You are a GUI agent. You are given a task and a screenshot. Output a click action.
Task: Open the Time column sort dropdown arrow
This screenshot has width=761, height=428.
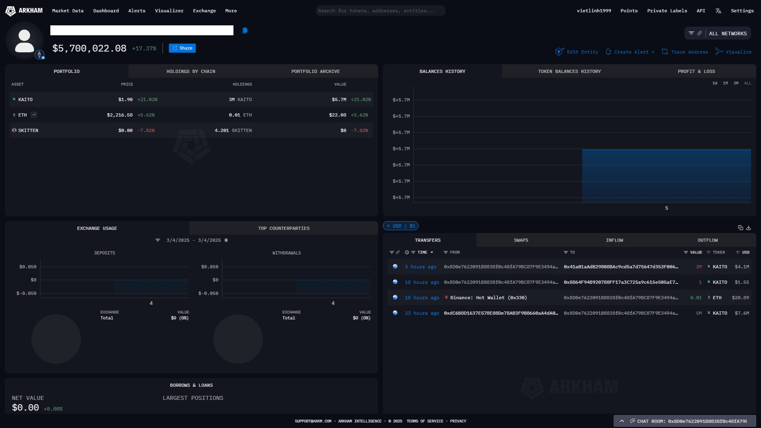click(432, 252)
